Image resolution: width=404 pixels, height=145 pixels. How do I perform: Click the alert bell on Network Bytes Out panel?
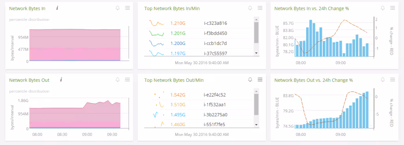[118, 80]
